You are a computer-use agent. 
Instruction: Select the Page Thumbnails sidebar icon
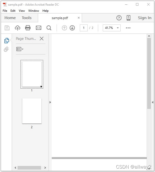coord(7,41)
